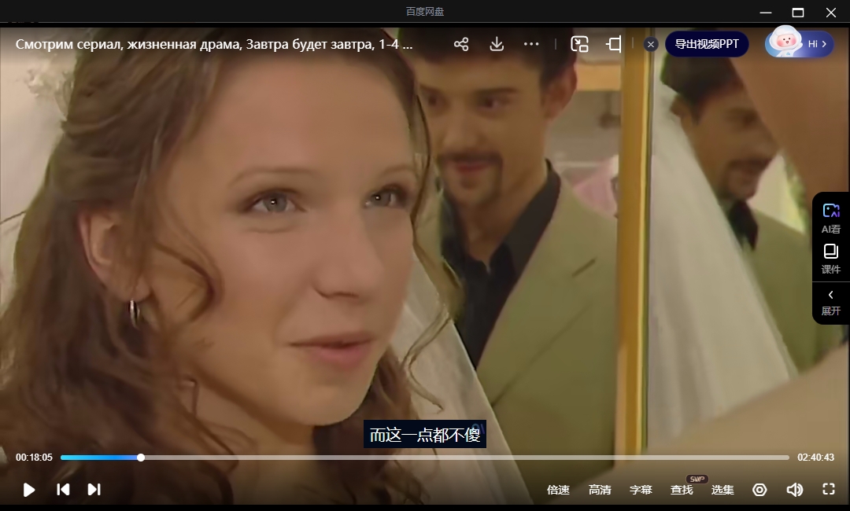
Task: Click the 导出视频PPT button
Action: (707, 44)
